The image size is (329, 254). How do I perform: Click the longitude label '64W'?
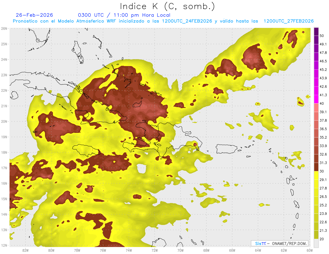258,250
